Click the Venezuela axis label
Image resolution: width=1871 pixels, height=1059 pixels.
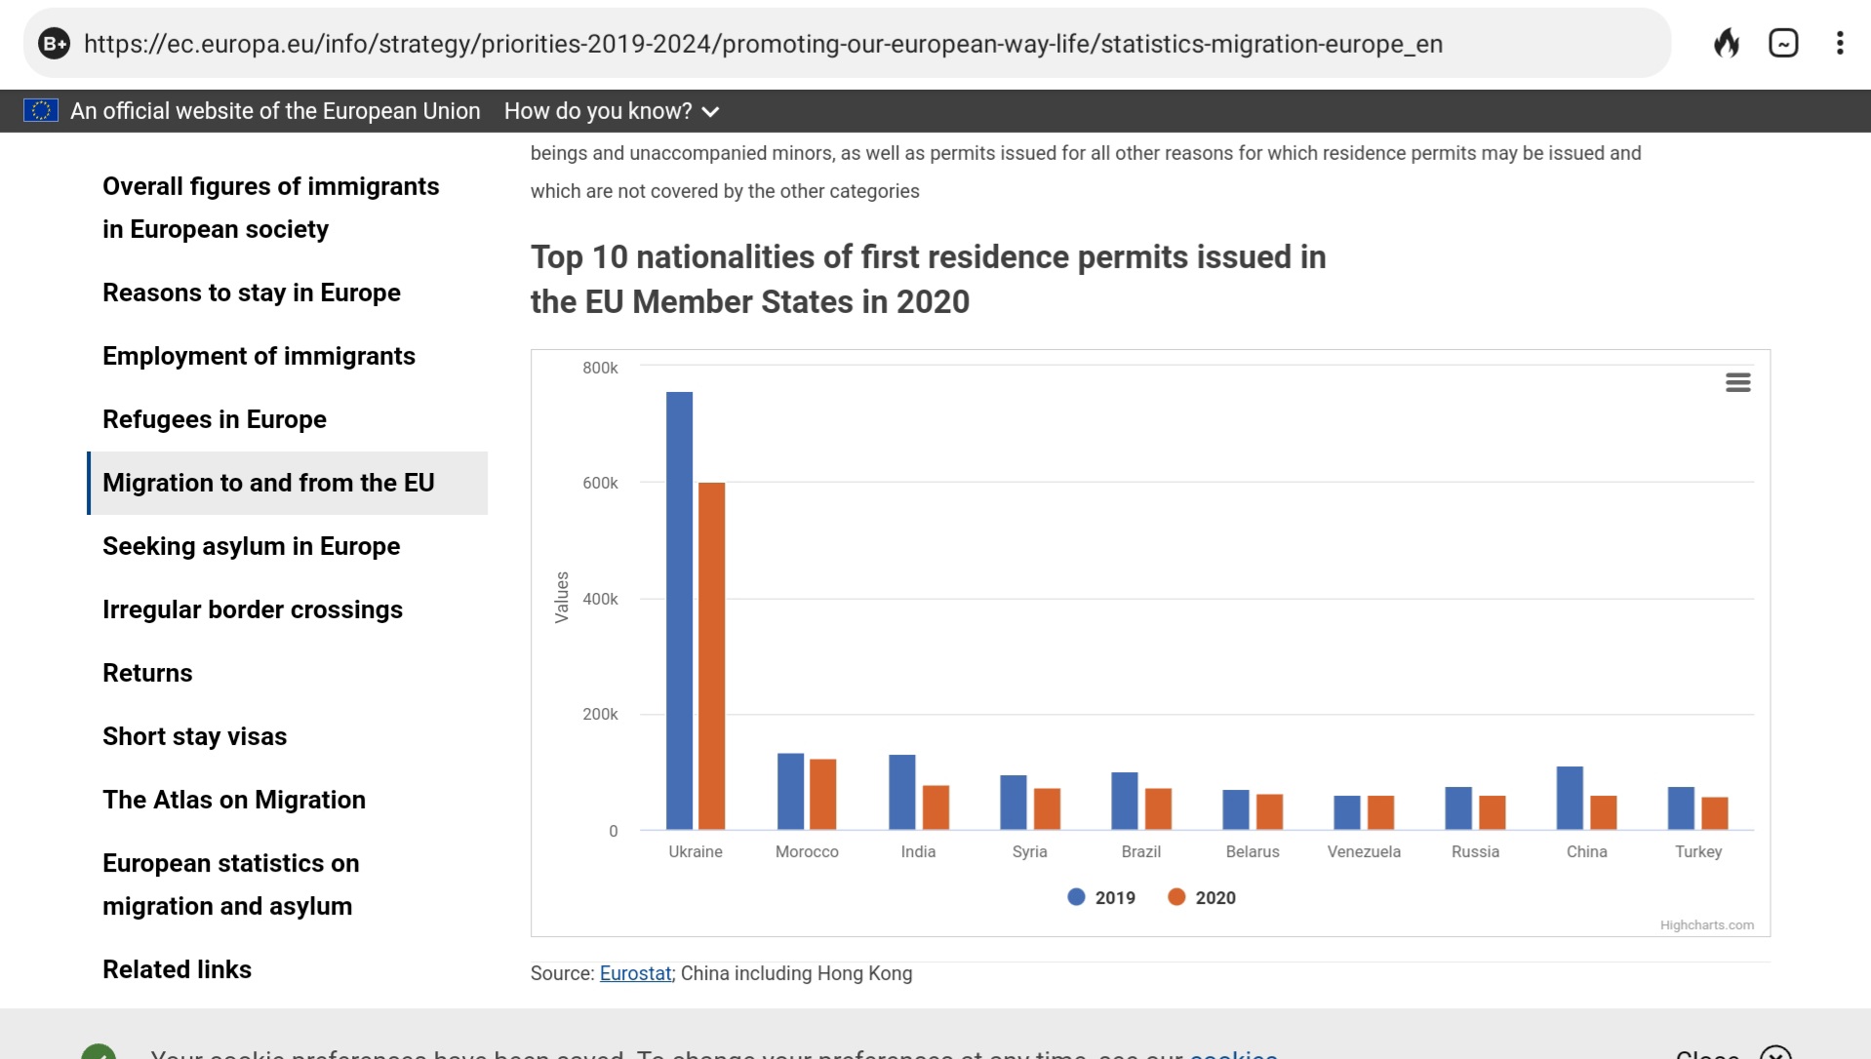[1364, 851]
